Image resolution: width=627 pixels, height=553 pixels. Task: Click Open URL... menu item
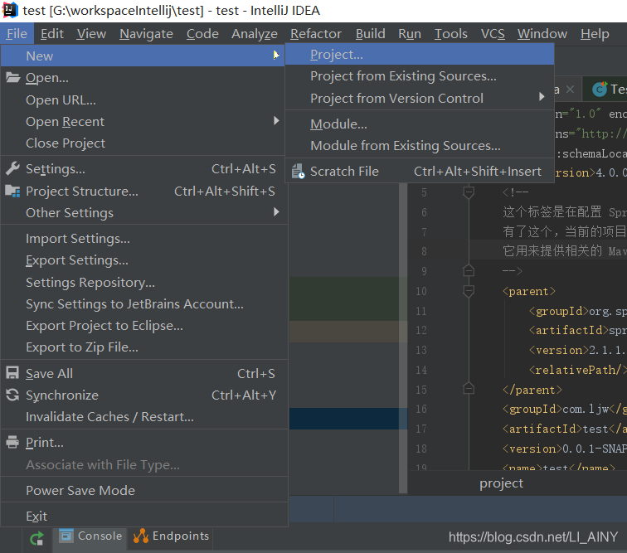[x=144, y=100]
